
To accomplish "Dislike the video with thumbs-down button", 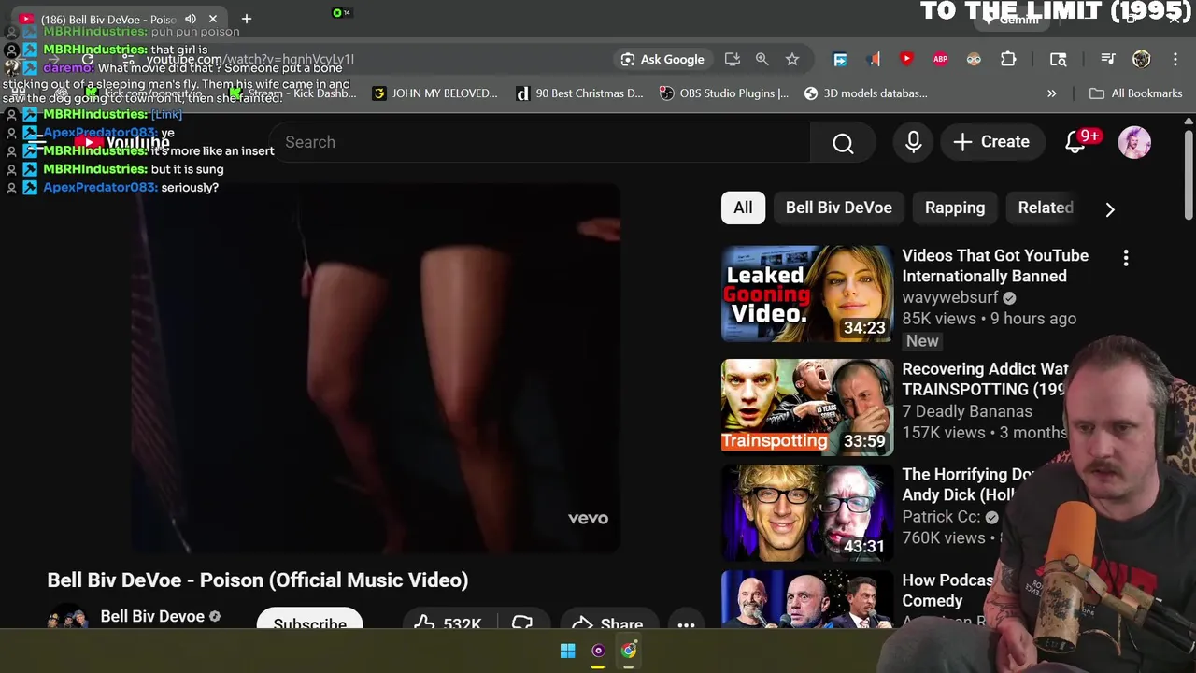I will pos(522,622).
